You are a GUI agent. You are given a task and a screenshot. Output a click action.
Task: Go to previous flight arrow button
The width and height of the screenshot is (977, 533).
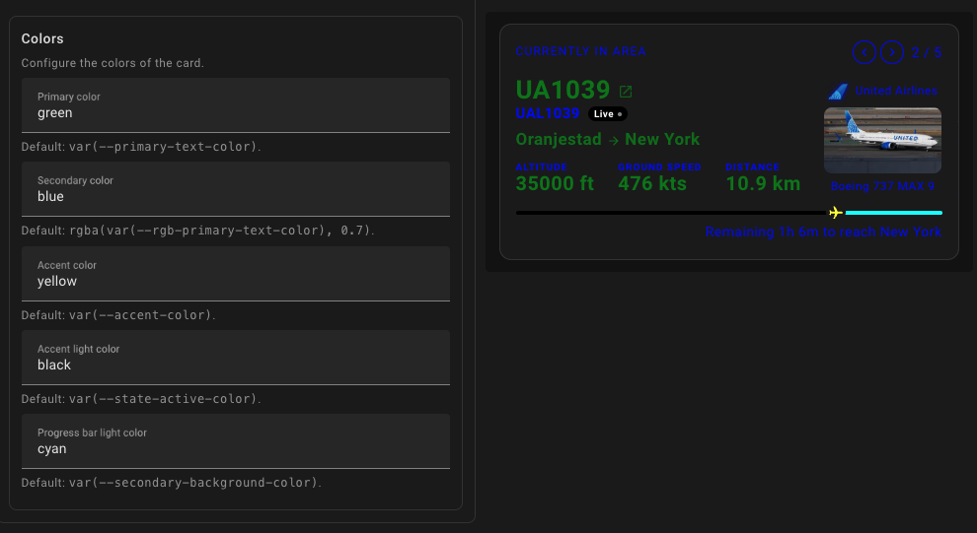[x=864, y=52]
